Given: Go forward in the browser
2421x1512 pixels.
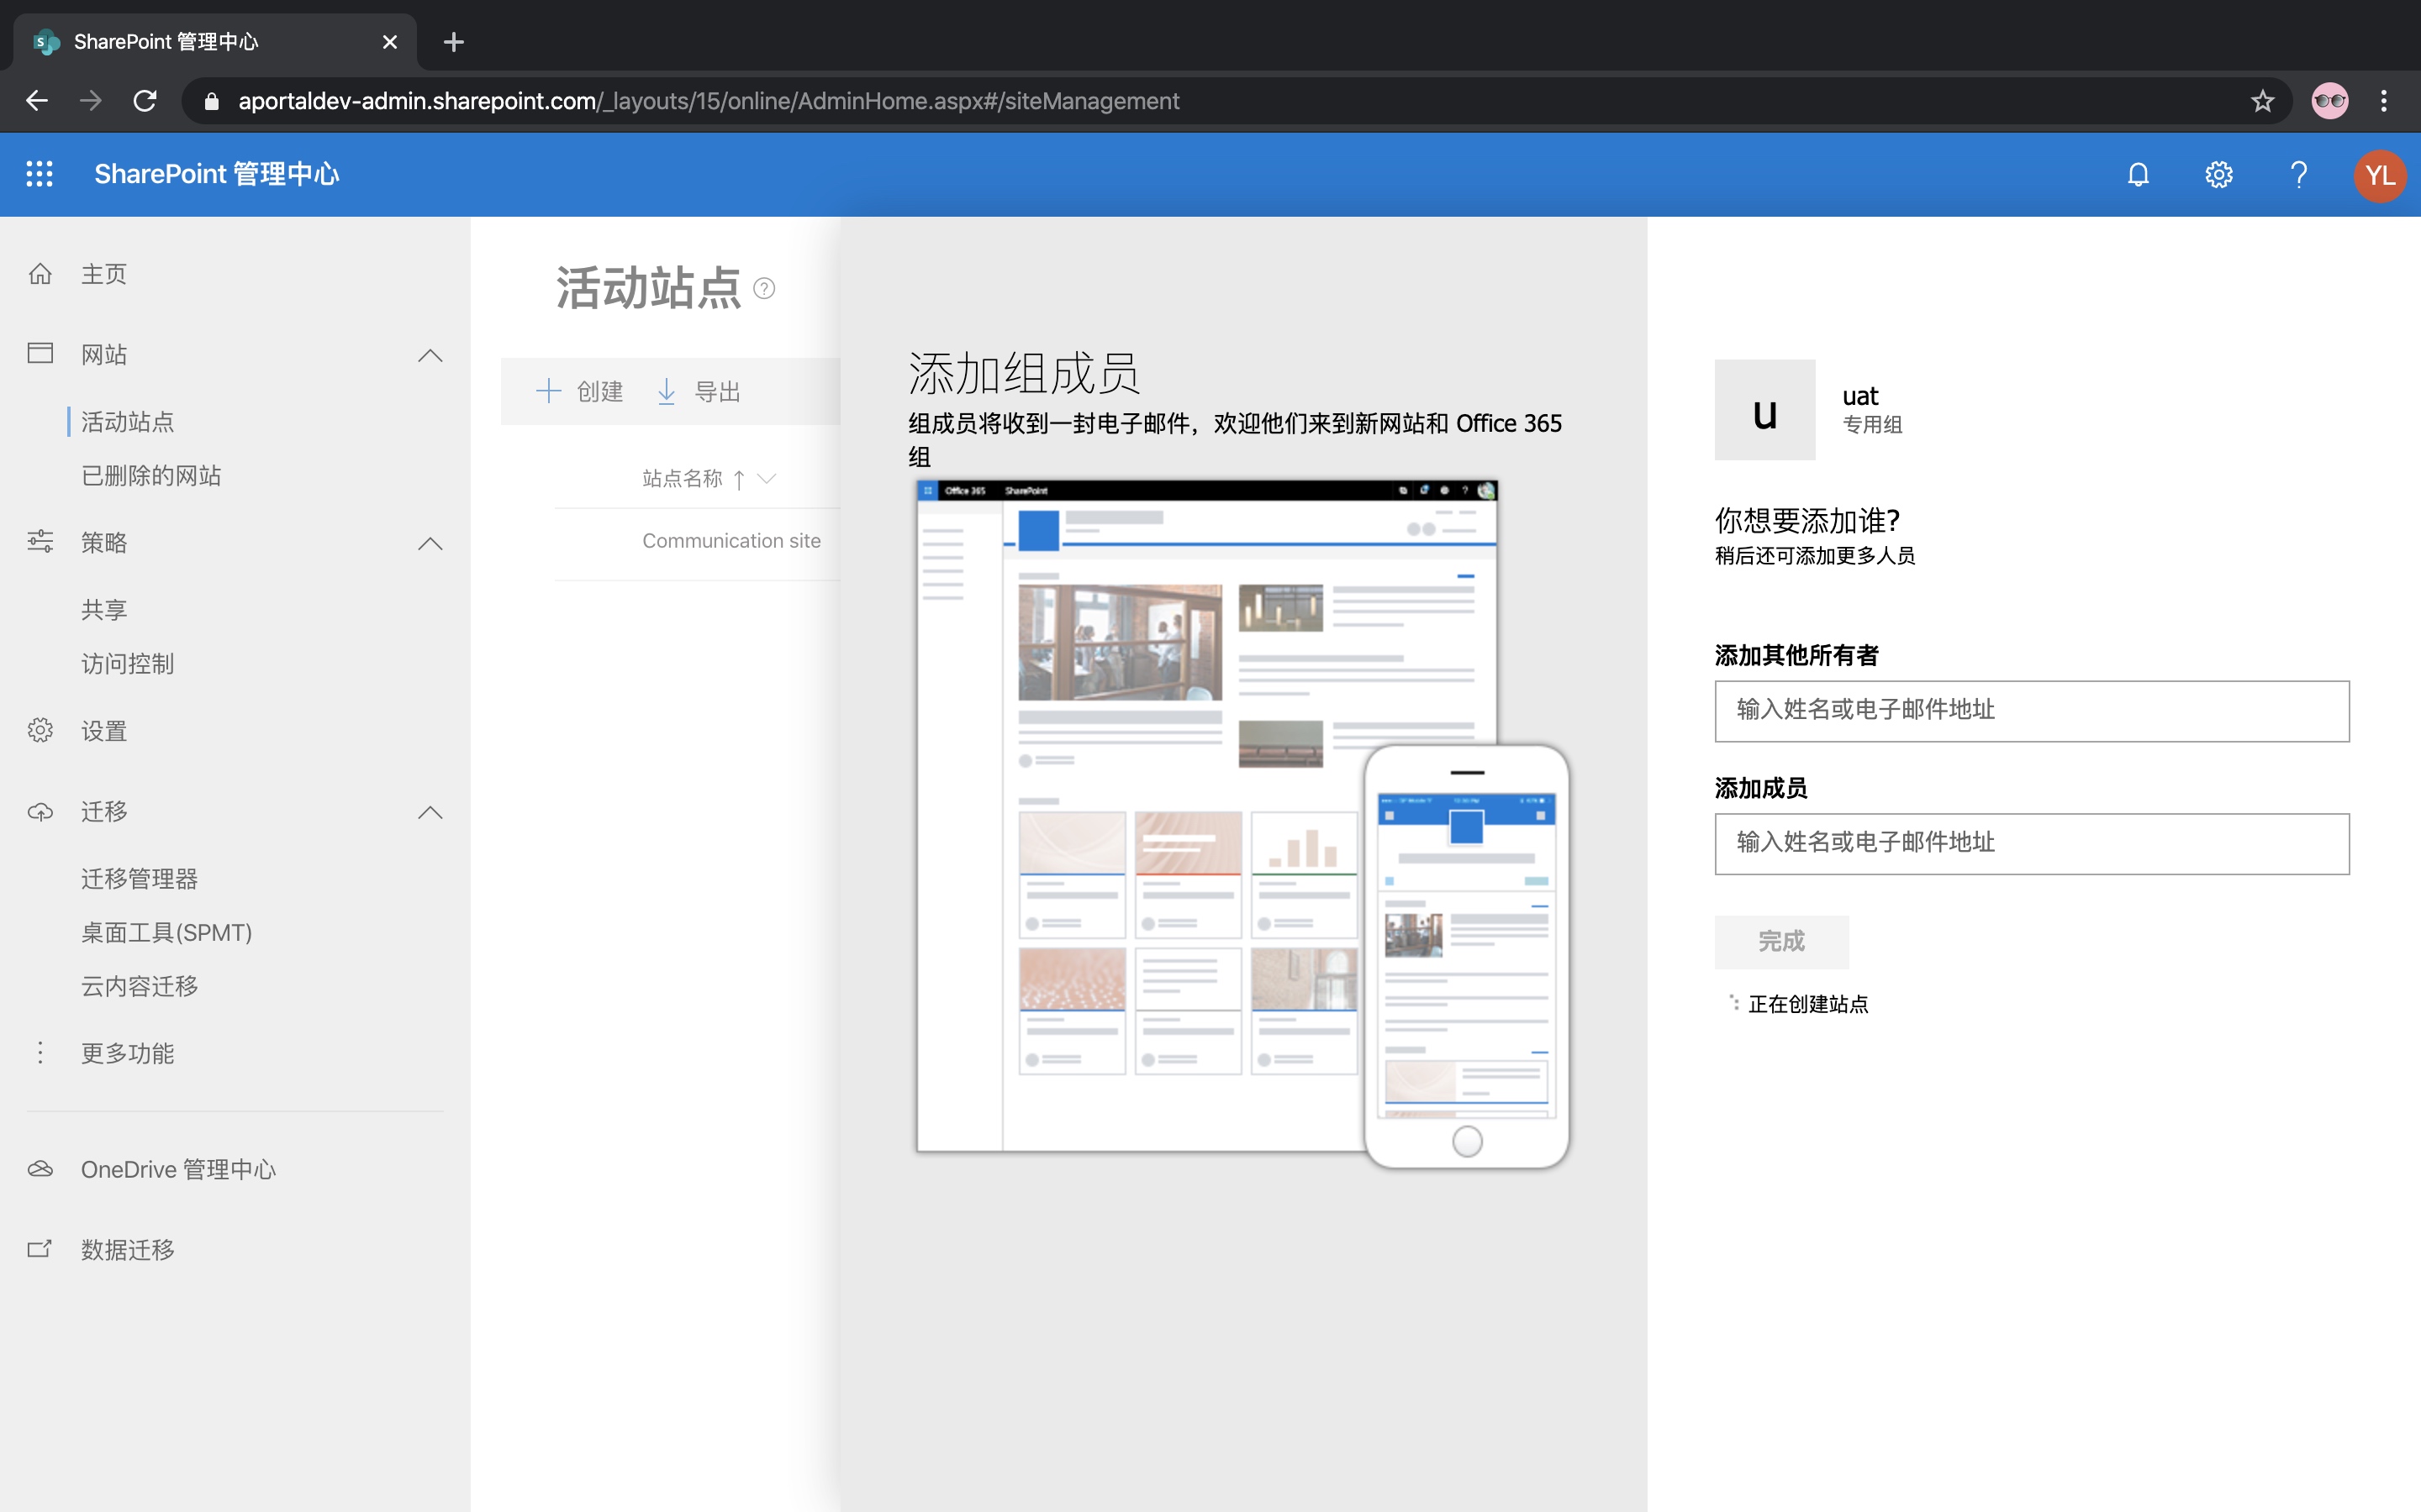Looking at the screenshot, I should 91,101.
